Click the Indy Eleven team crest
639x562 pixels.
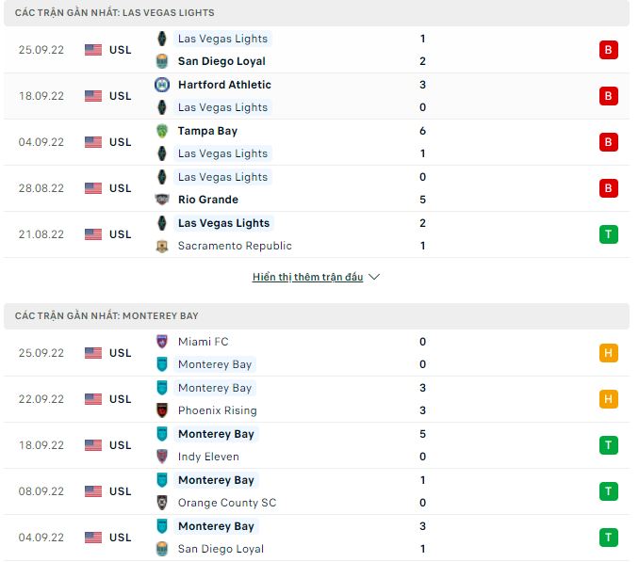pyautogui.click(x=162, y=457)
